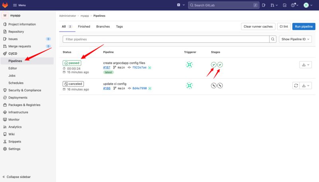This screenshot has height=182, width=319.
Task: Open Schedules under CI/CD
Action: [16, 83]
